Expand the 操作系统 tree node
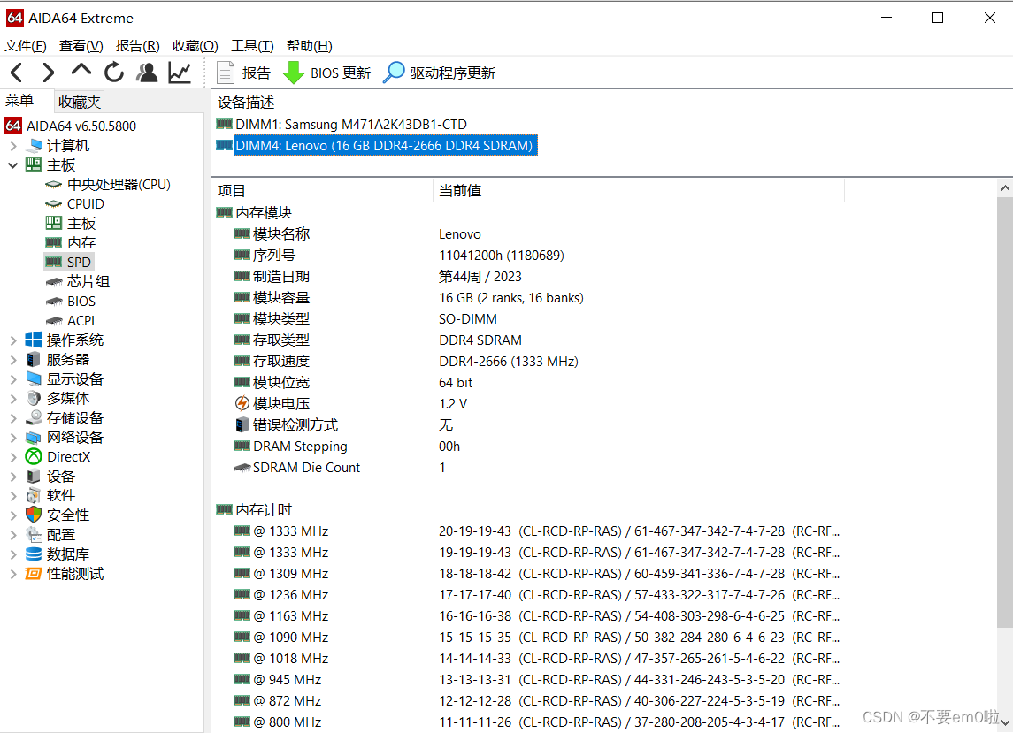The image size is (1013, 733). tap(13, 340)
